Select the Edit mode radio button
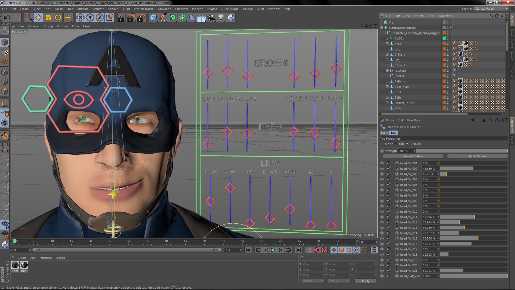The height and width of the screenshot is (290, 515). pyautogui.click(x=396, y=144)
